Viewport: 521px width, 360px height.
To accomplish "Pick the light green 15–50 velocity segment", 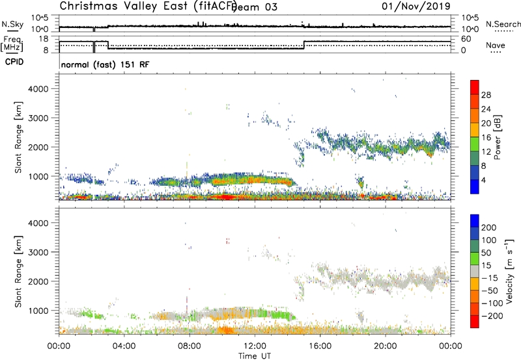I will pyautogui.click(x=475, y=259).
